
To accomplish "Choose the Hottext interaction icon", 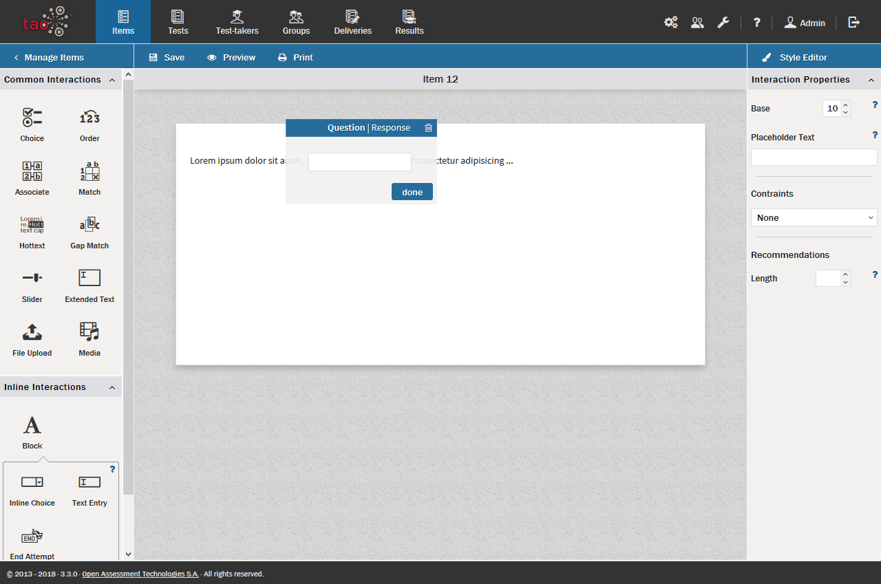I will click(x=32, y=226).
